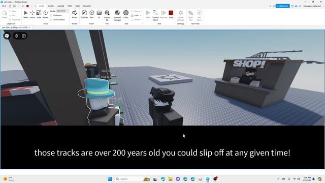Open File Explorer from taskbar
The image size is (325, 183).
171,179
